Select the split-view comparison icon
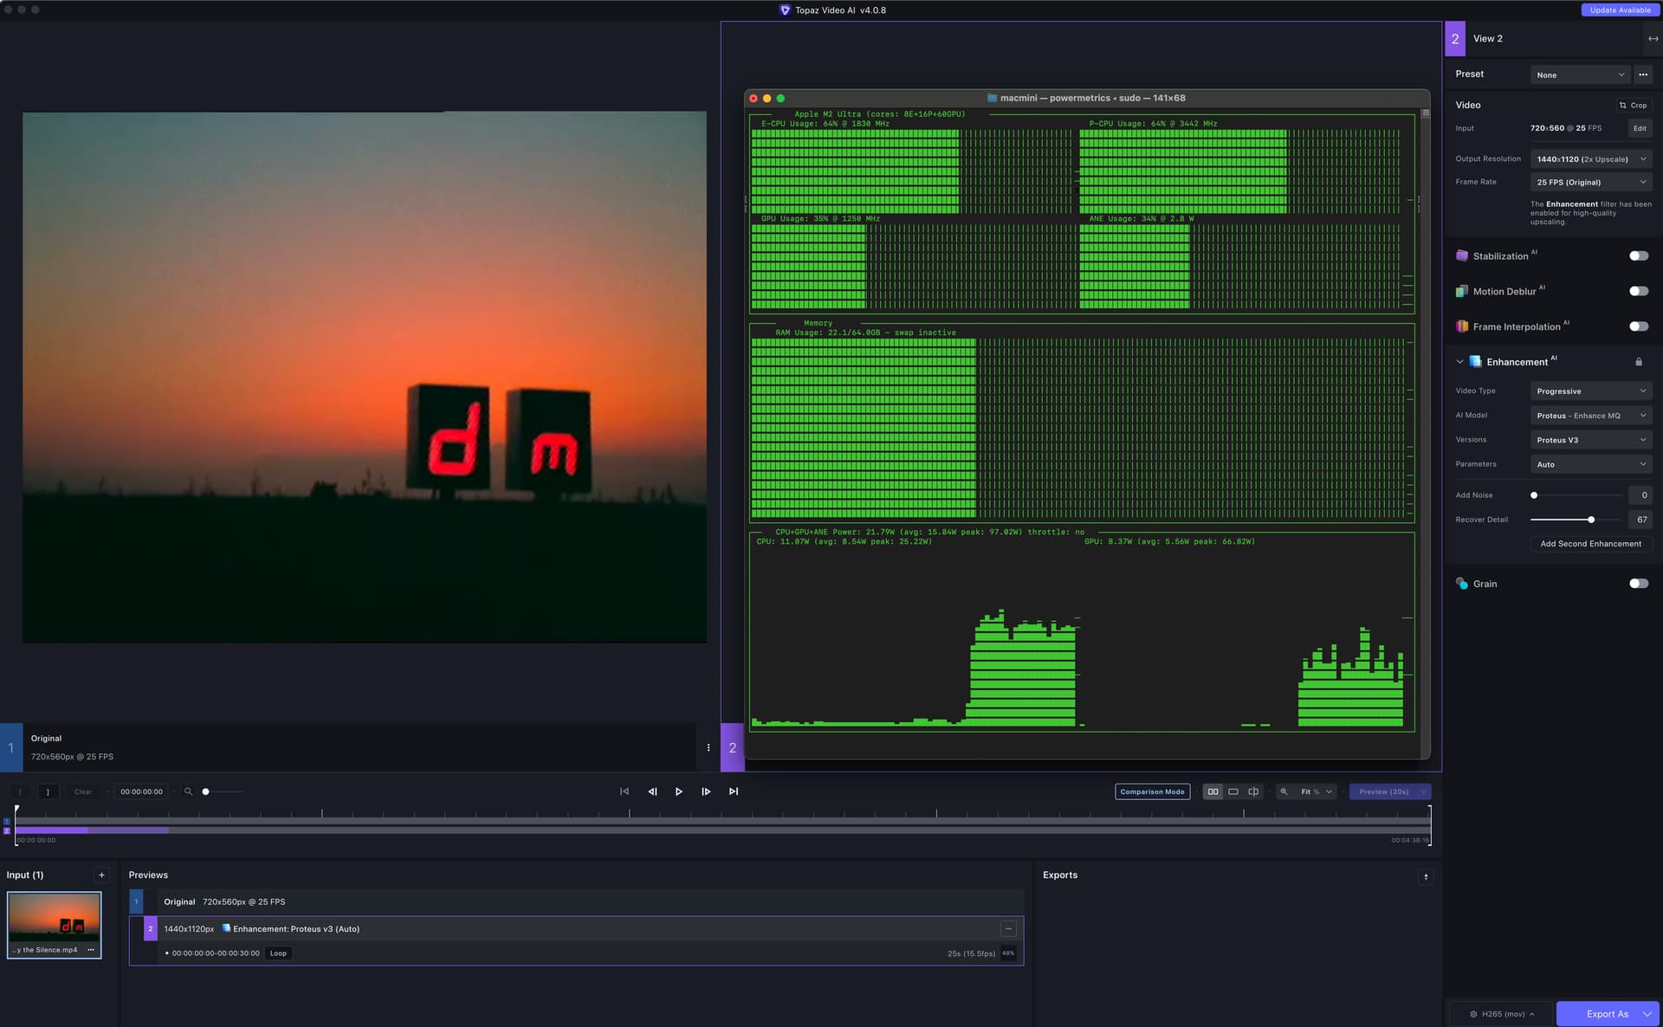This screenshot has height=1027, width=1663. 1253,791
